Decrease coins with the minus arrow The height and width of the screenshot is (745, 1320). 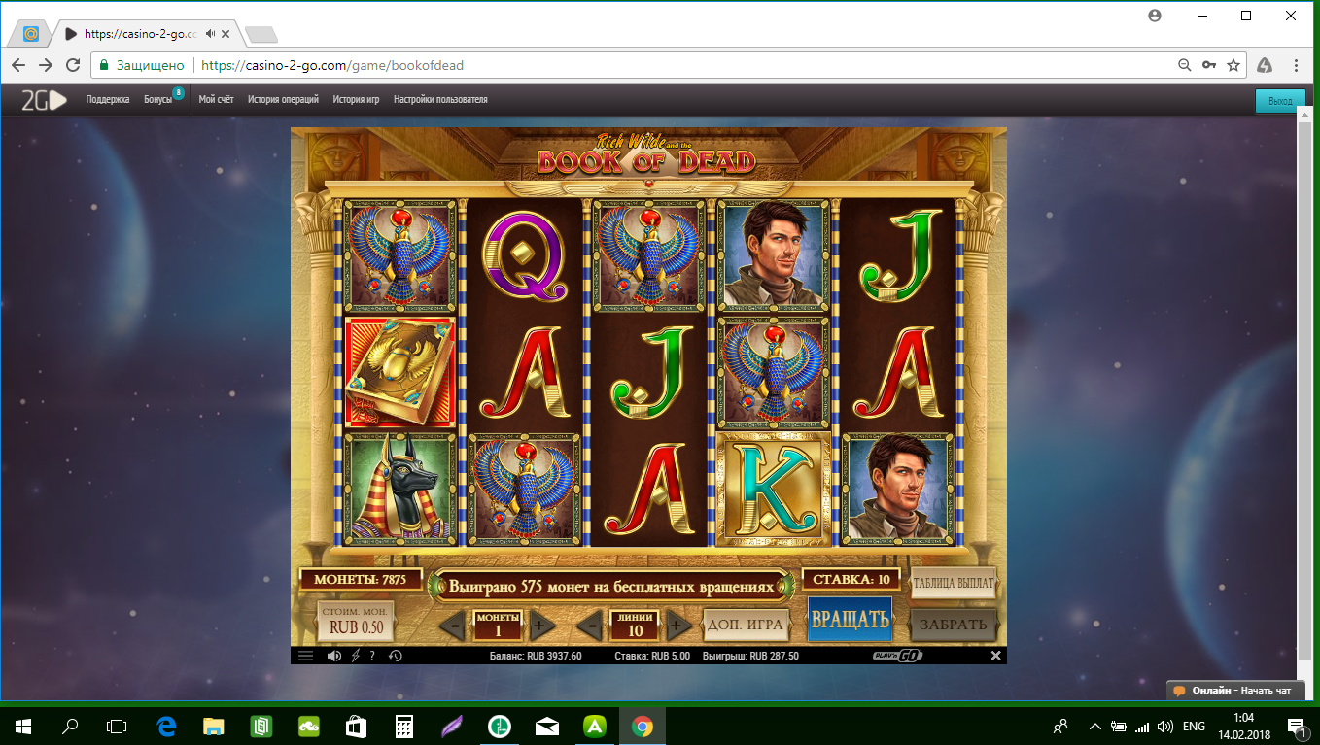tap(453, 626)
